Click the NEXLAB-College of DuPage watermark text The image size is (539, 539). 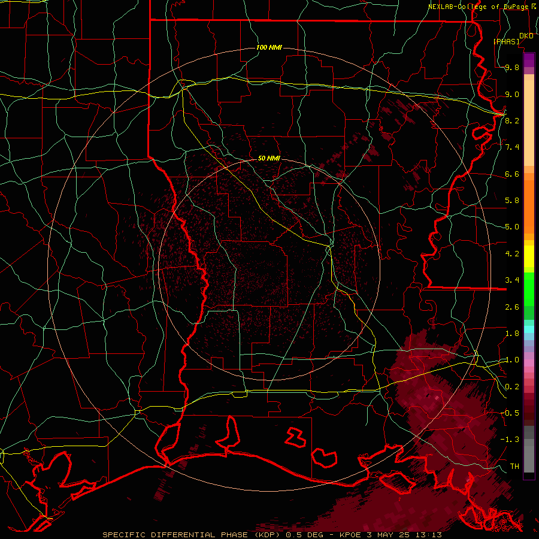482,7
